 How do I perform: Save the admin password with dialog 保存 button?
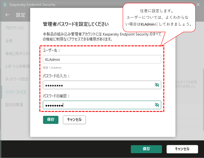pyautogui.click(x=51, y=120)
